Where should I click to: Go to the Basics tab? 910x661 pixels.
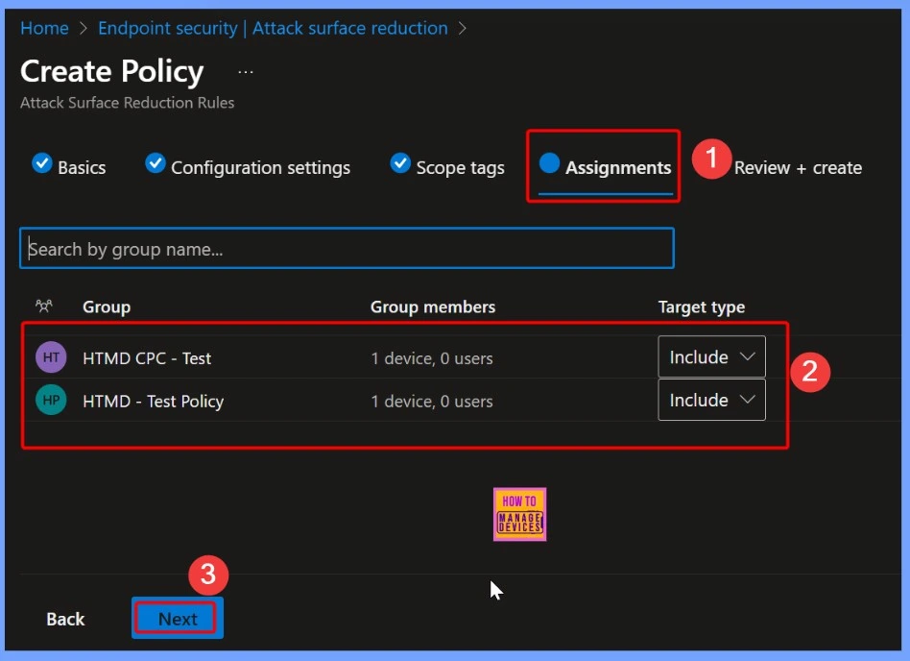coord(82,168)
